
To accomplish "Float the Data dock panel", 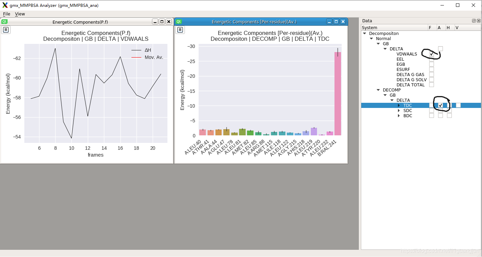I will pos(474,21).
